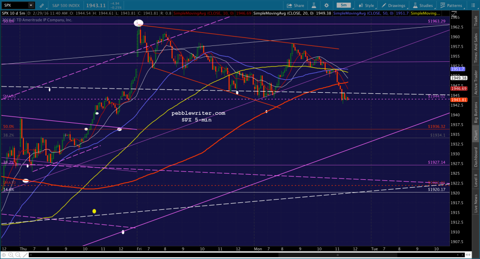Click the large white oval marker at Friday high
The width and height of the screenshot is (480, 259).
(x=138, y=23)
